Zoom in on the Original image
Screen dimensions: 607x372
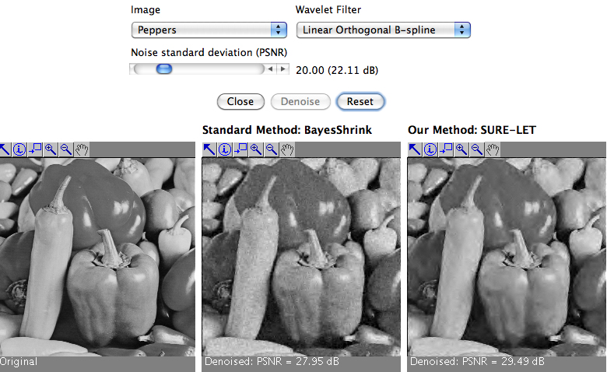[51, 149]
